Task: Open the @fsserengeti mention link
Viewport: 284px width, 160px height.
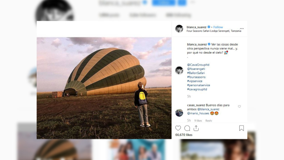Action: pyautogui.click(x=196, y=69)
